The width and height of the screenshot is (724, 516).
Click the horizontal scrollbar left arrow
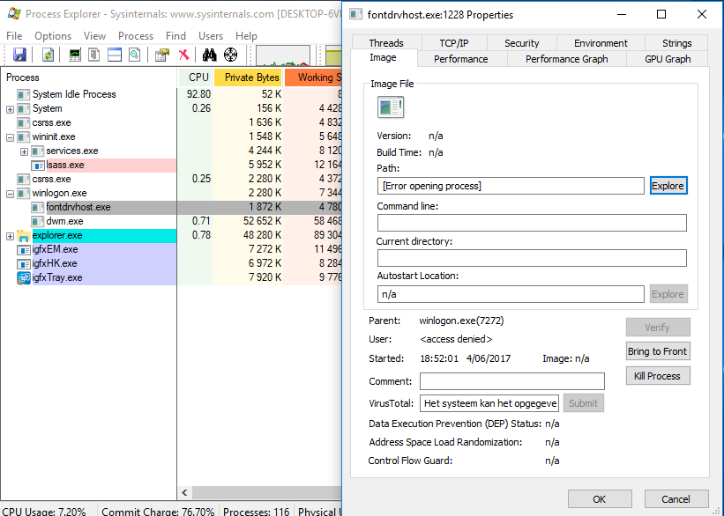[x=184, y=492]
